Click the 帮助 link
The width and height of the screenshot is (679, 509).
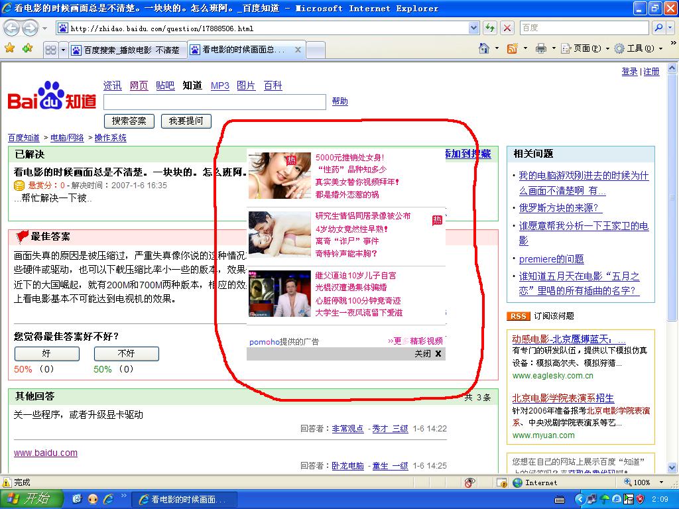point(340,101)
